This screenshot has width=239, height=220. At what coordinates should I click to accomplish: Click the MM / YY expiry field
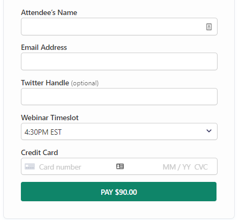pos(176,167)
